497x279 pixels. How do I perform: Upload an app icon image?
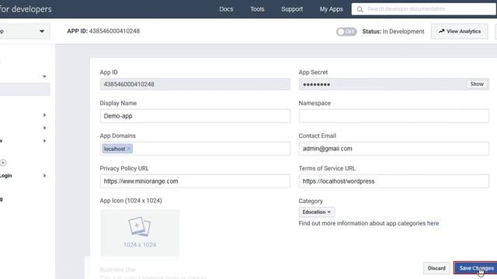140,232
